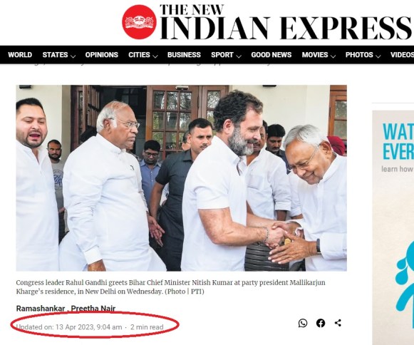Image resolution: width=414 pixels, height=345 pixels.
Task: Open the Videos menu item
Action: [x=402, y=55]
